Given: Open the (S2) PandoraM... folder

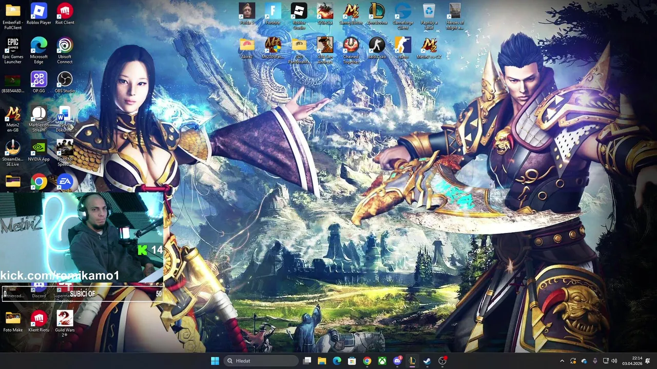Looking at the screenshot, I should pyautogui.click(x=299, y=50).
